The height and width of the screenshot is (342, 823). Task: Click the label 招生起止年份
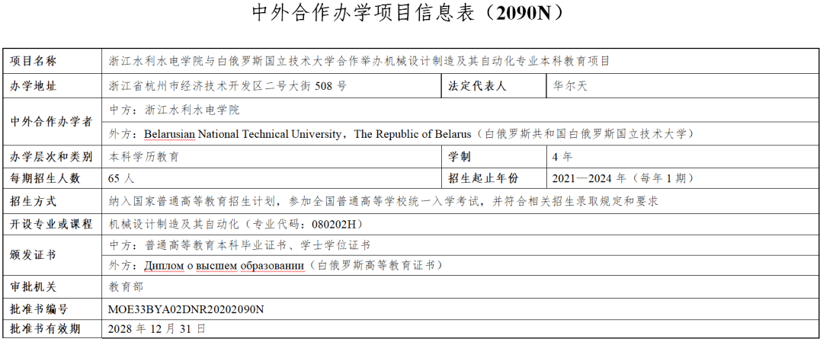(x=483, y=178)
